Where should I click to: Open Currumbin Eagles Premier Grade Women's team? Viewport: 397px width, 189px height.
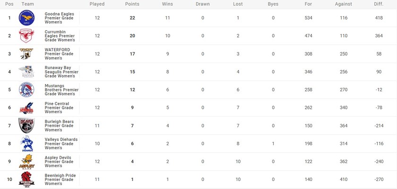[61, 36]
